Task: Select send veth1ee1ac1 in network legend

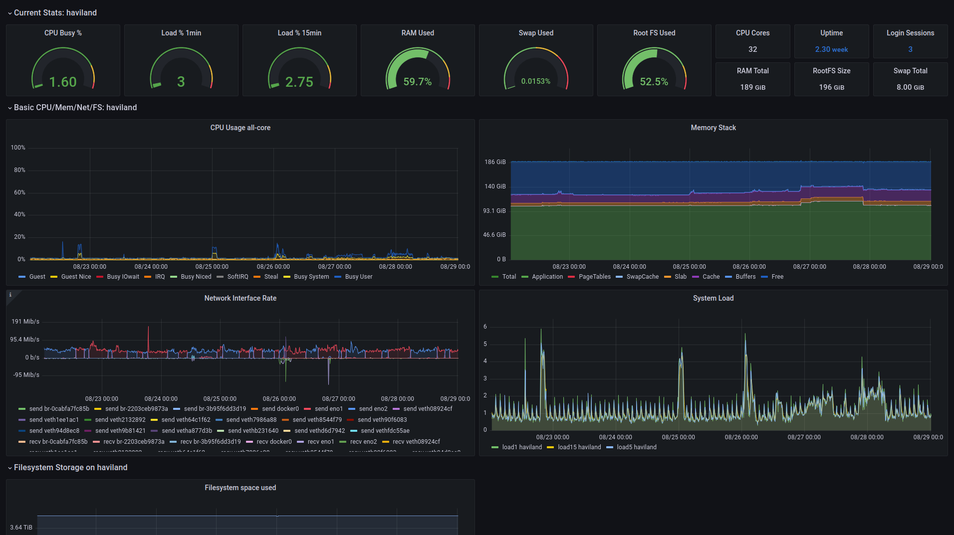Action: pos(54,420)
